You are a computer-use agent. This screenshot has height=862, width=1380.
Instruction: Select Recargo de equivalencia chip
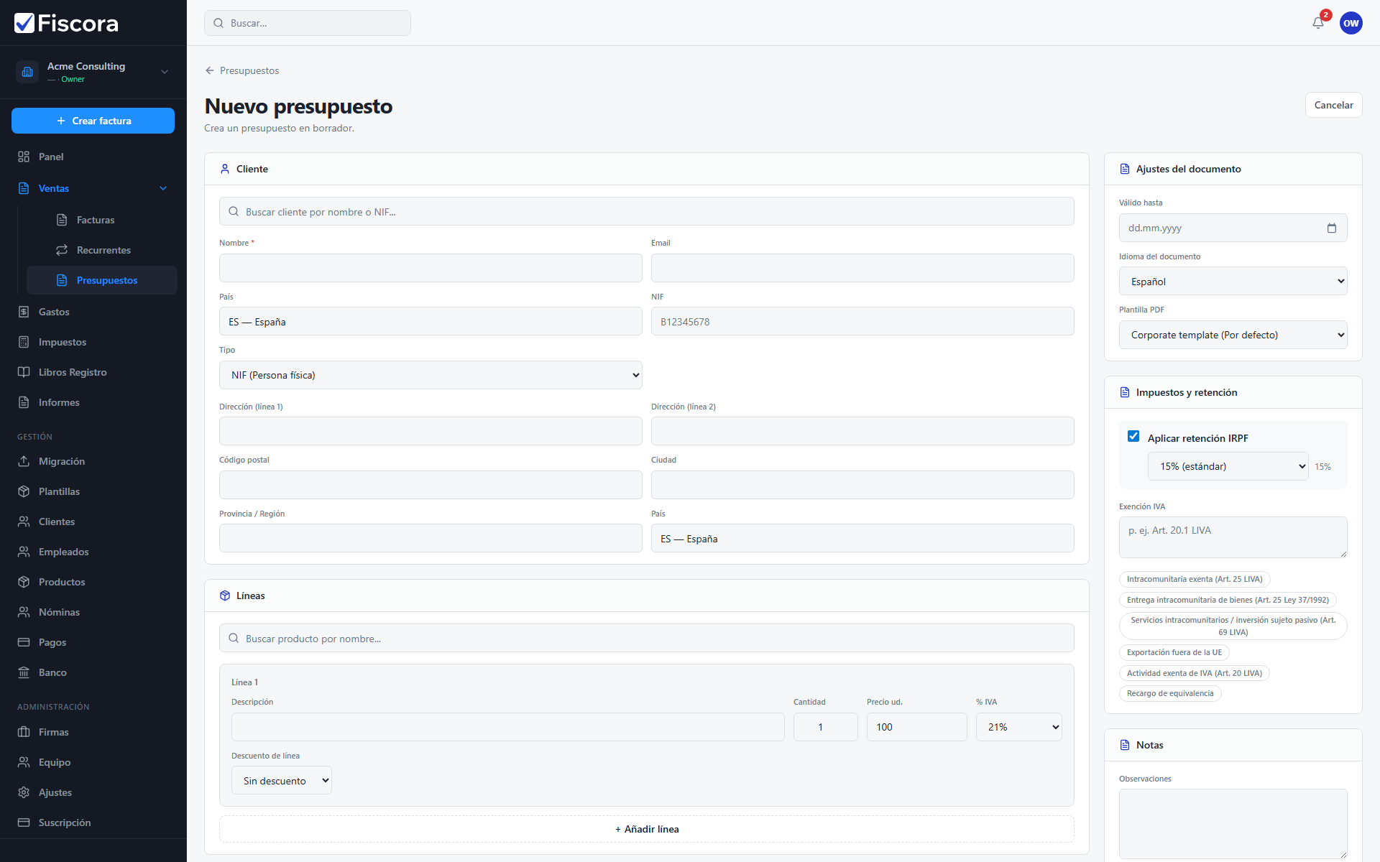pos(1170,693)
